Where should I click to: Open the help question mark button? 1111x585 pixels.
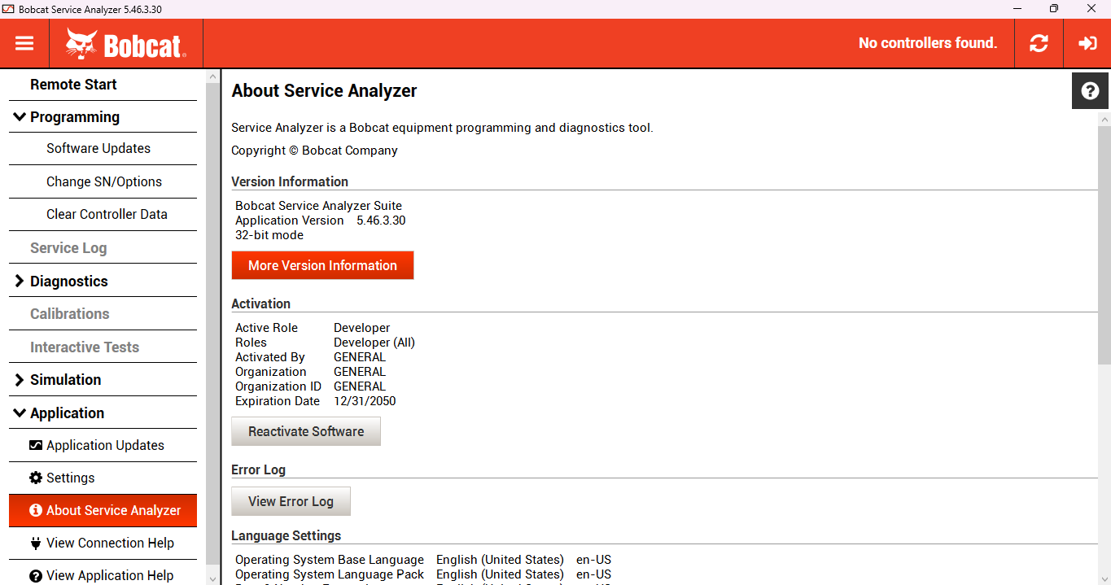click(x=1091, y=90)
